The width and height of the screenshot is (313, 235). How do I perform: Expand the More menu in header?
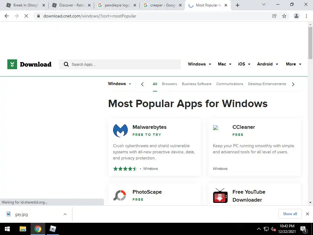[293, 64]
